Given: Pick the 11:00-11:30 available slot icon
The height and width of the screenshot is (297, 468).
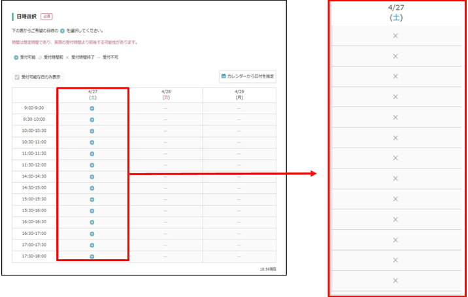Looking at the screenshot, I should 92,154.
